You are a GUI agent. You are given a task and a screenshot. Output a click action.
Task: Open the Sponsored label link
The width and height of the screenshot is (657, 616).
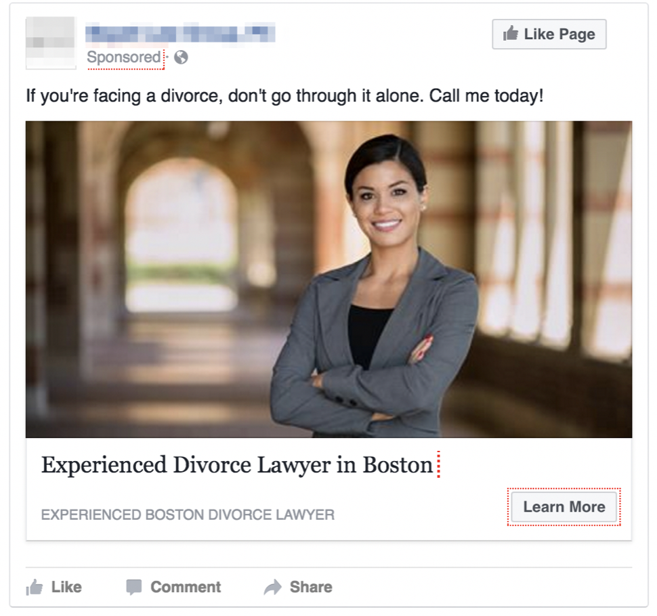click(x=123, y=57)
